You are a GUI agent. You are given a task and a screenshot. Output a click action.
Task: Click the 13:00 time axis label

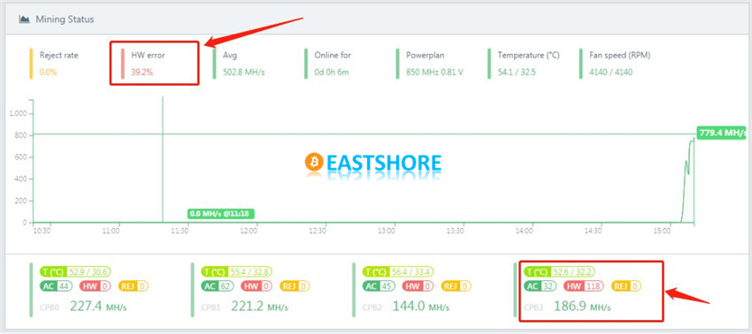coord(387,231)
